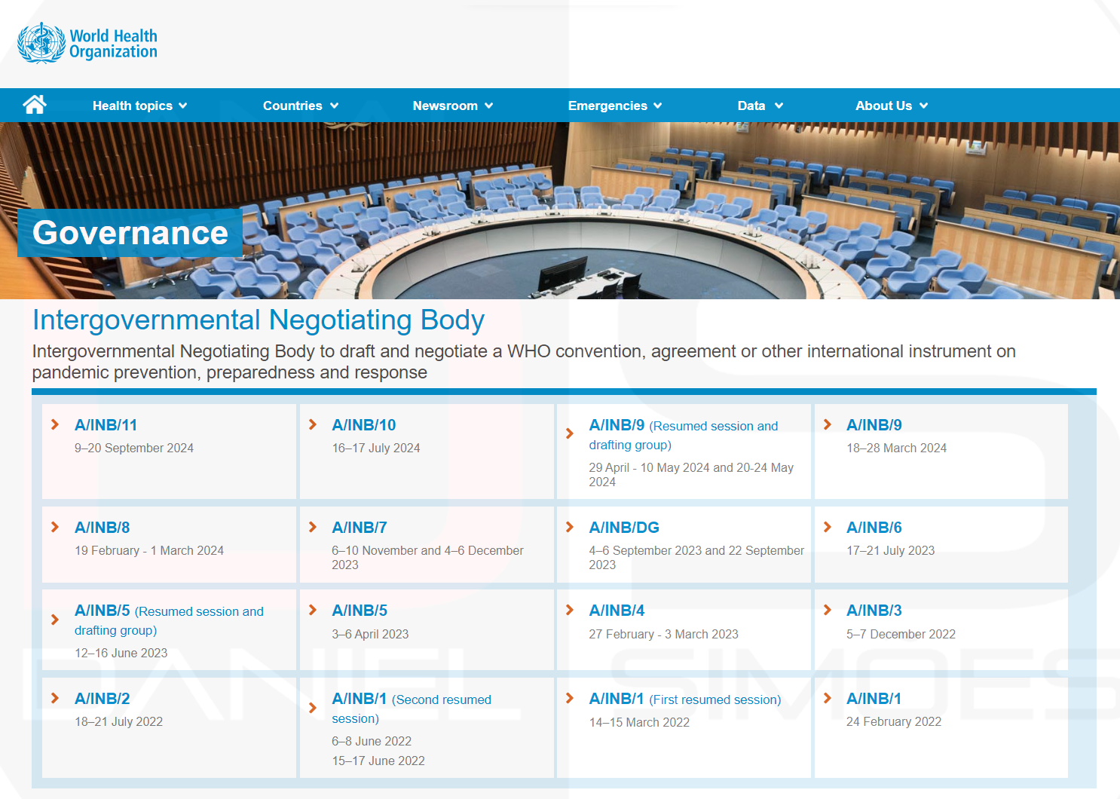Image resolution: width=1120 pixels, height=799 pixels.
Task: Click arrow beside A/INB/9 Resumed session
Action: point(570,433)
